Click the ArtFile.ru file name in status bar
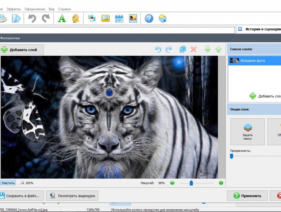Image resolution: width=281 pixels, height=212 pixels. pyautogui.click(x=24, y=209)
